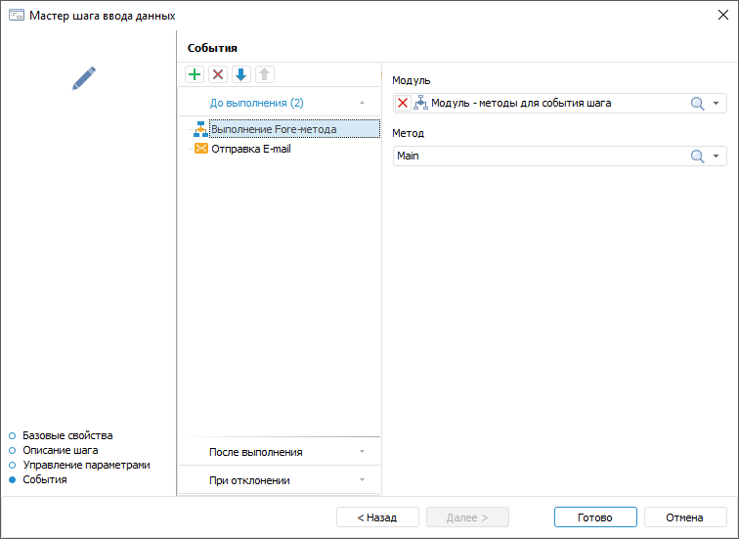Open the Method dropdown arrow
The image size is (739, 539).
(x=717, y=156)
